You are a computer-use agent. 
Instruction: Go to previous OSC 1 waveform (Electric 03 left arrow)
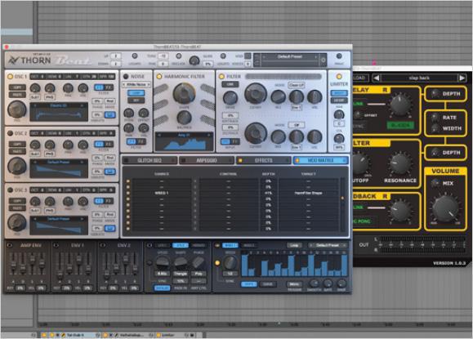tap(35, 105)
